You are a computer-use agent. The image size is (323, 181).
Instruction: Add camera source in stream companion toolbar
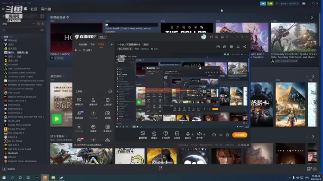click(x=154, y=135)
